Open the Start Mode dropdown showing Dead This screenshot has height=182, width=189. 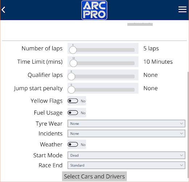coord(126,155)
